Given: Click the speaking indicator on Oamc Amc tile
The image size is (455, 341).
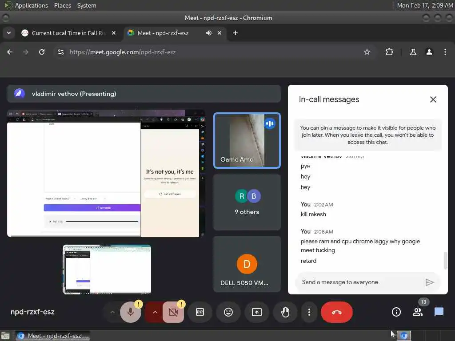Looking at the screenshot, I should tap(270, 124).
